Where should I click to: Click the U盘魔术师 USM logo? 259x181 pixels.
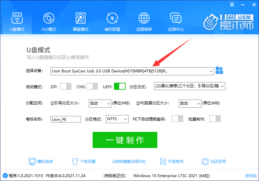[229, 22]
